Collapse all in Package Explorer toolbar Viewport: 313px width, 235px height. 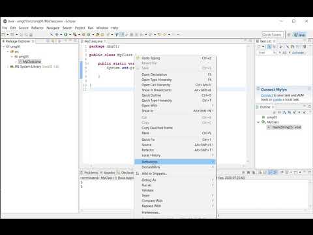[48, 41]
